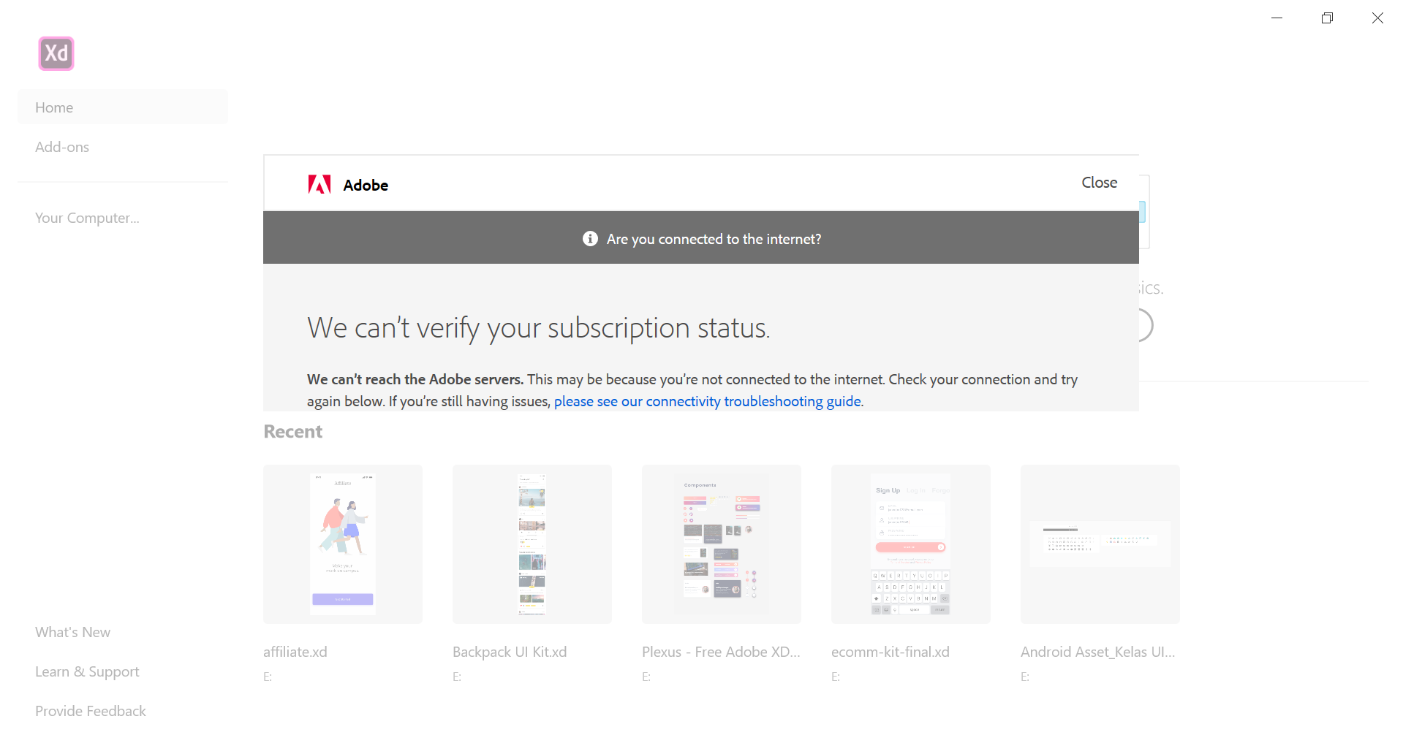Open the Android Asset_Kelas UI thumbnail

pos(1100,544)
